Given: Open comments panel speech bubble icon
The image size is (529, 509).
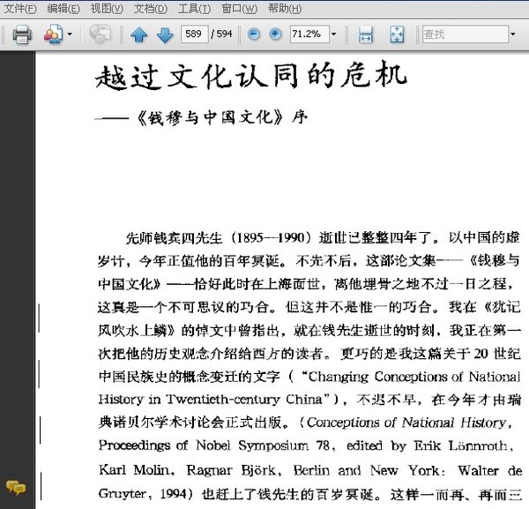Looking at the screenshot, I should [x=16, y=488].
